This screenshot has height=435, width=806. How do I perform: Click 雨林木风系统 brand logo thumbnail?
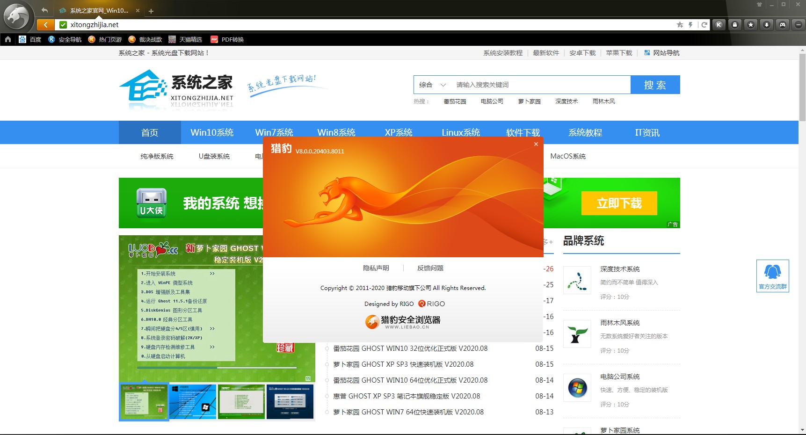pos(577,334)
